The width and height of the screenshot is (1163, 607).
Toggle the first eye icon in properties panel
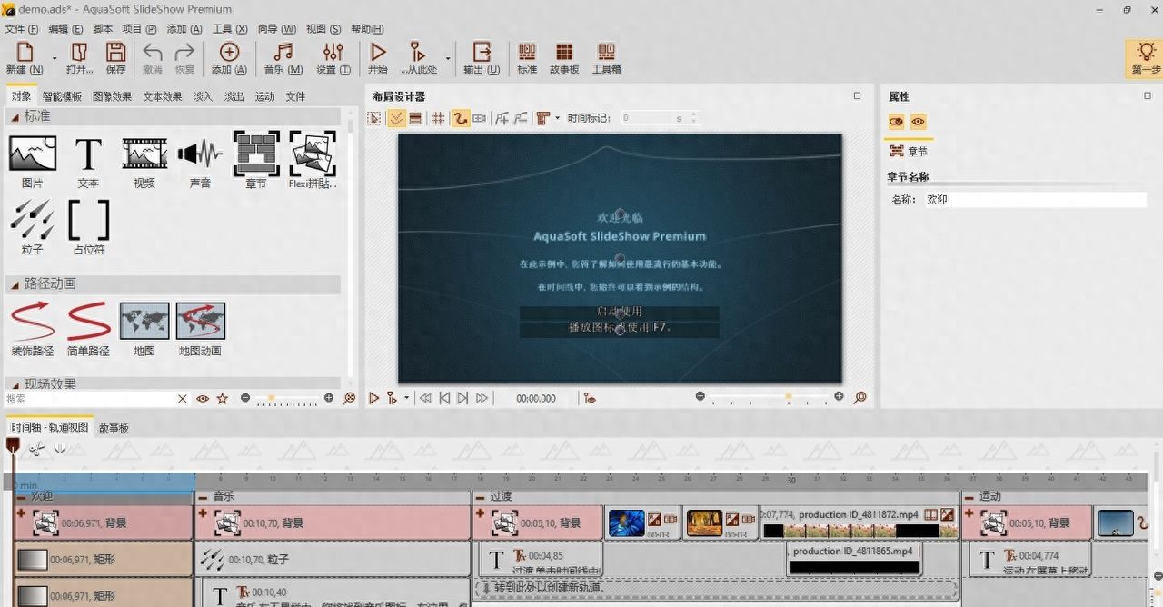click(x=897, y=122)
